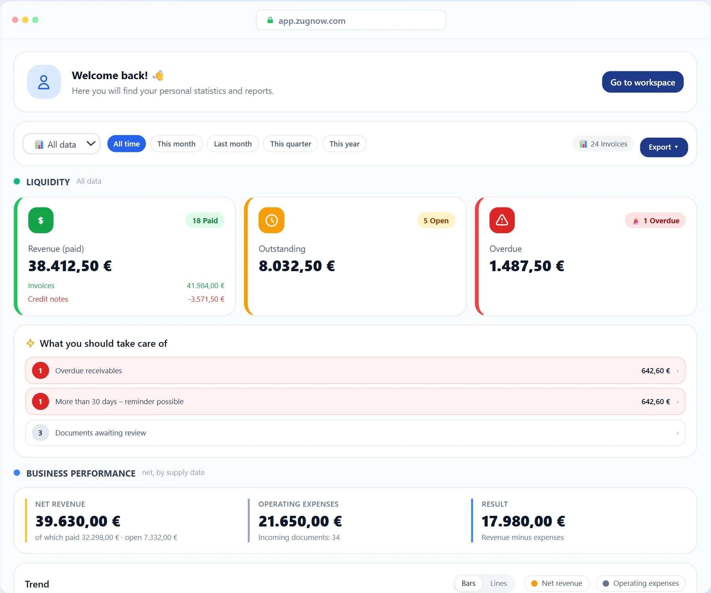Click Go to workspace button

pyautogui.click(x=643, y=82)
